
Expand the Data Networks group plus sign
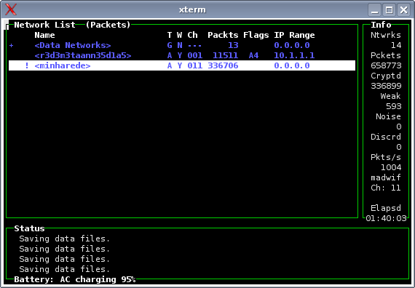(x=12, y=46)
